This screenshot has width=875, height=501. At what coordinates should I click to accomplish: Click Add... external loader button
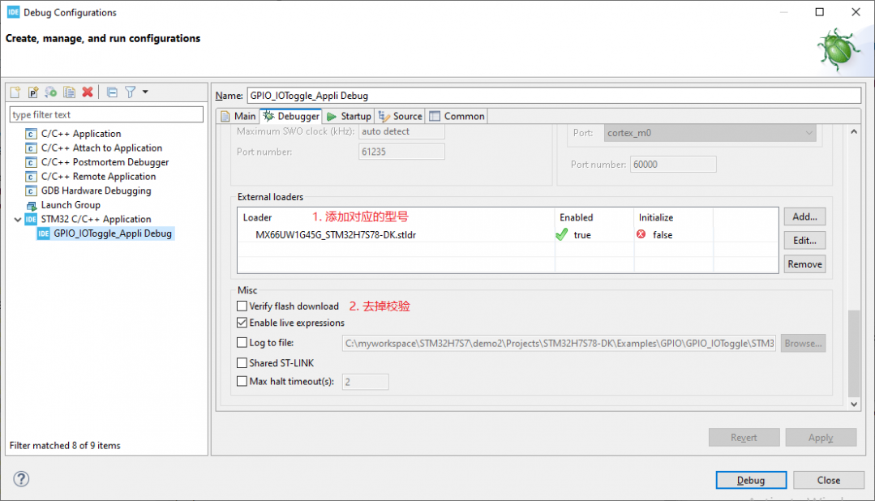pyautogui.click(x=804, y=216)
